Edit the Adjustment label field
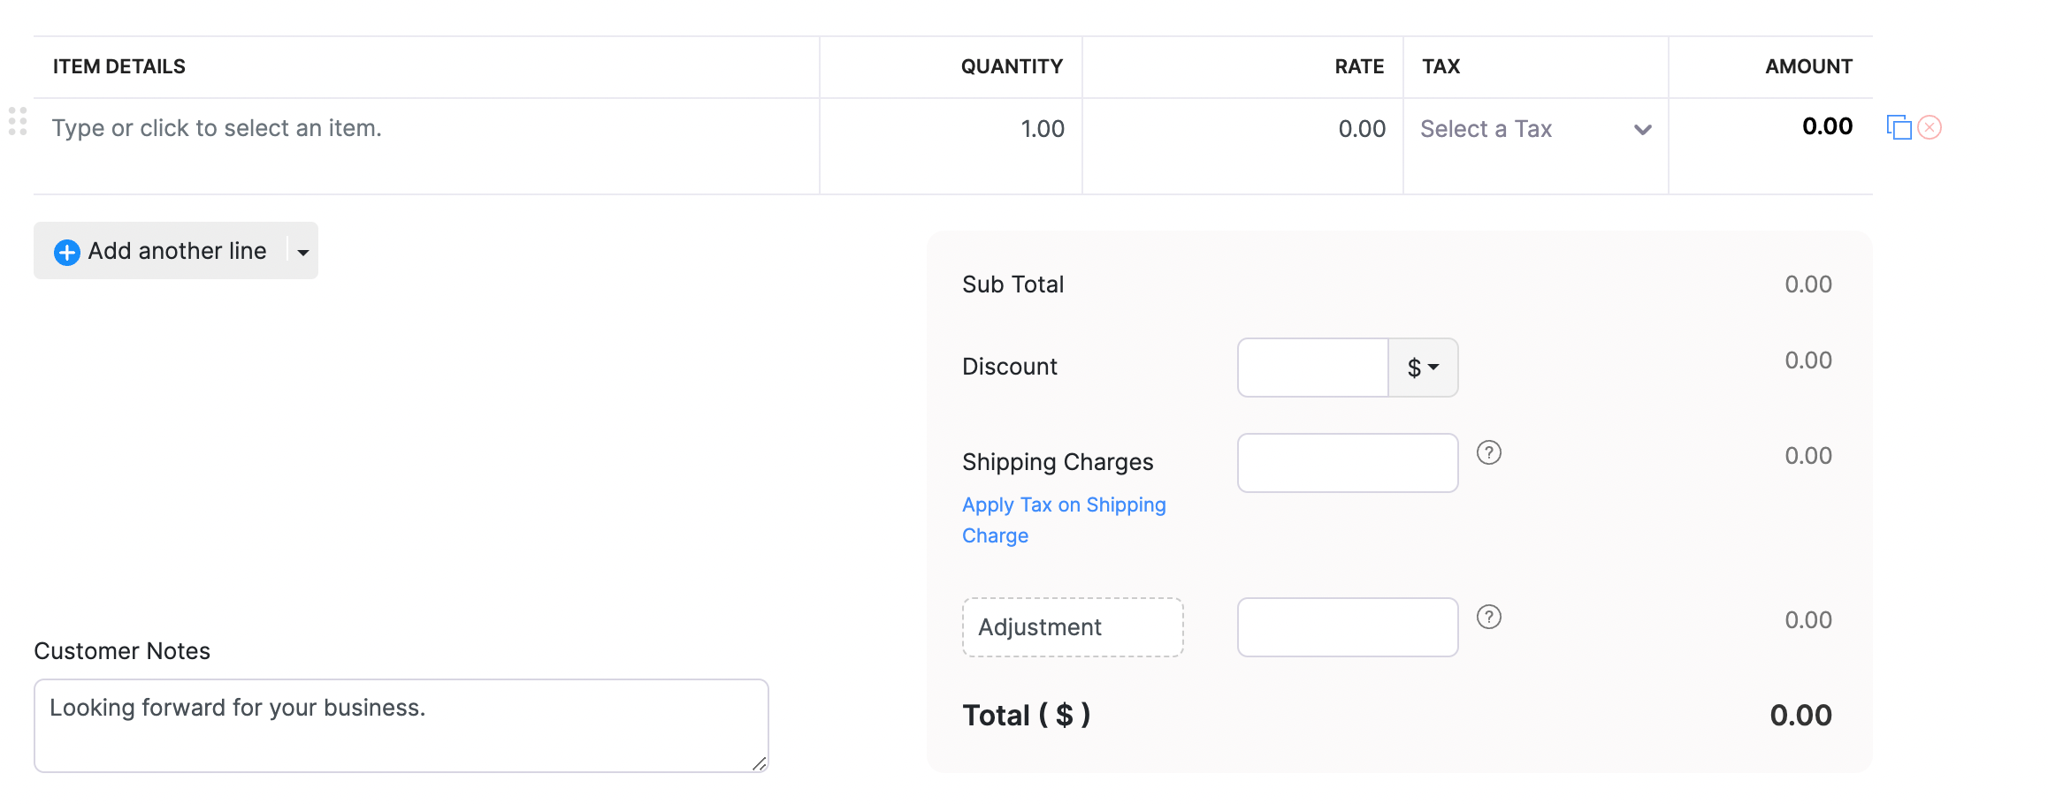 click(1072, 627)
